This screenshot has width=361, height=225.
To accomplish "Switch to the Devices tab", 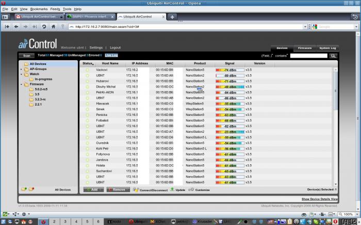I will click(x=282, y=48).
